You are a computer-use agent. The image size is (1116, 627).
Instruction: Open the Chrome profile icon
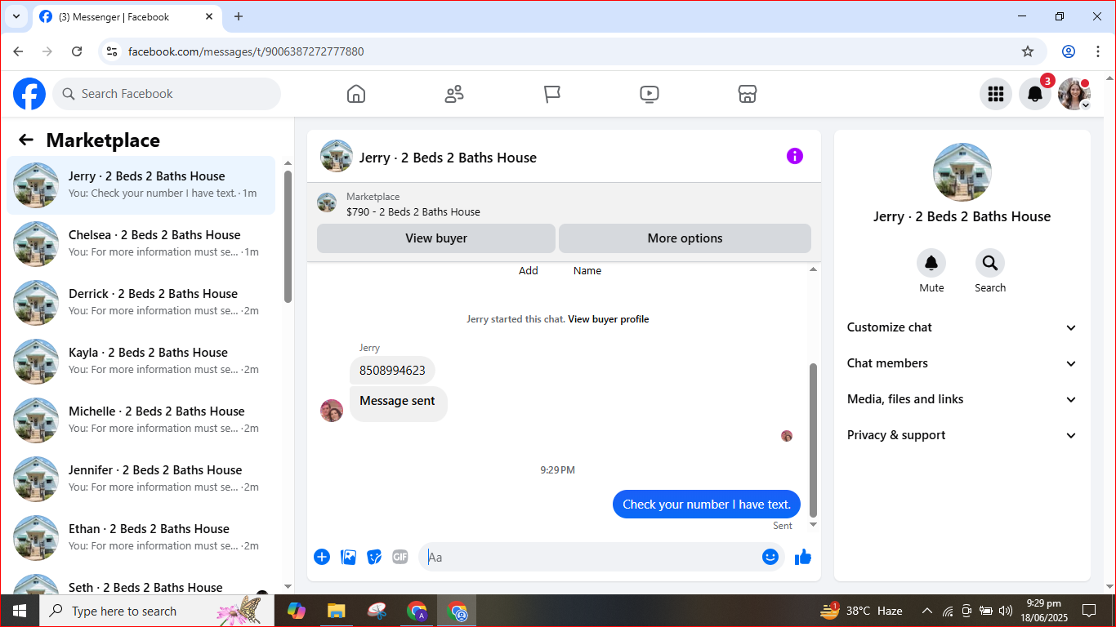1069,51
